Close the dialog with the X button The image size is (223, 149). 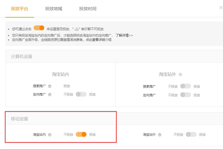tap(220, 8)
